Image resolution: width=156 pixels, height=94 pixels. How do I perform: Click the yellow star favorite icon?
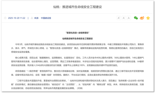(148, 18)
